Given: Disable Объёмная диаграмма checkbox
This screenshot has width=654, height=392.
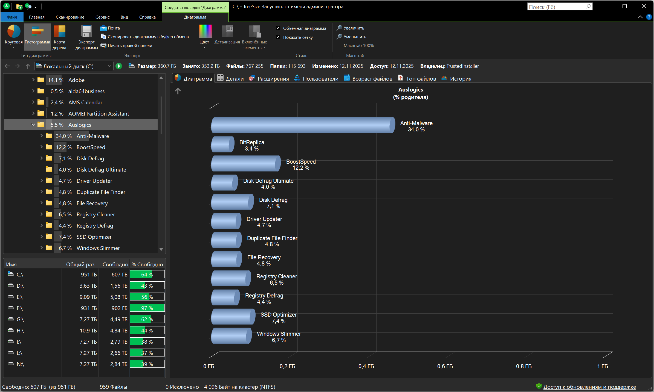Looking at the screenshot, I should tap(278, 28).
